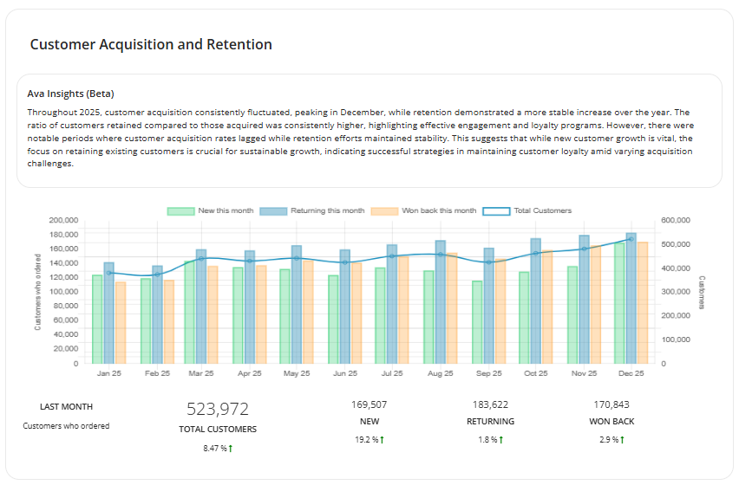This screenshot has height=485, width=739.
Task: Click the 169,507 New customers value
Action: (x=369, y=404)
